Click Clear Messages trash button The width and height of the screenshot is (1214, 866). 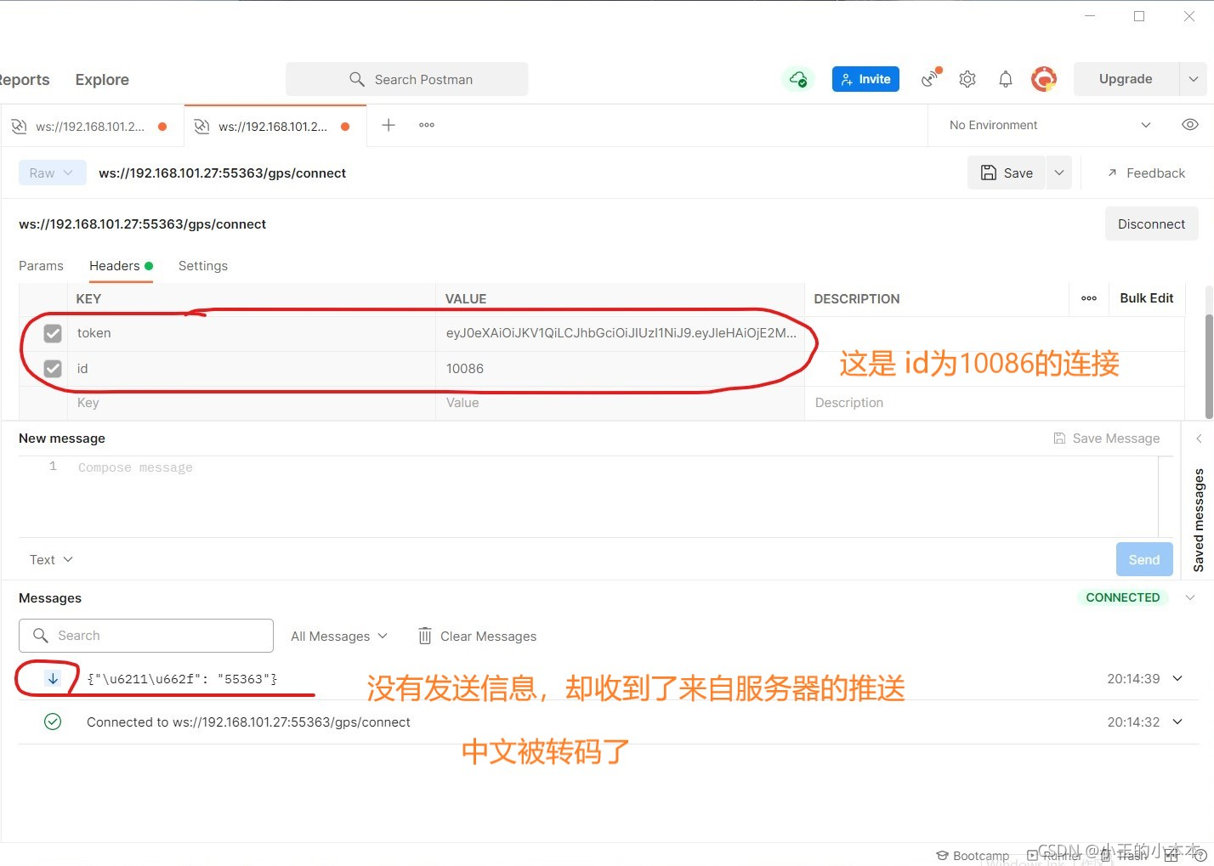point(477,637)
